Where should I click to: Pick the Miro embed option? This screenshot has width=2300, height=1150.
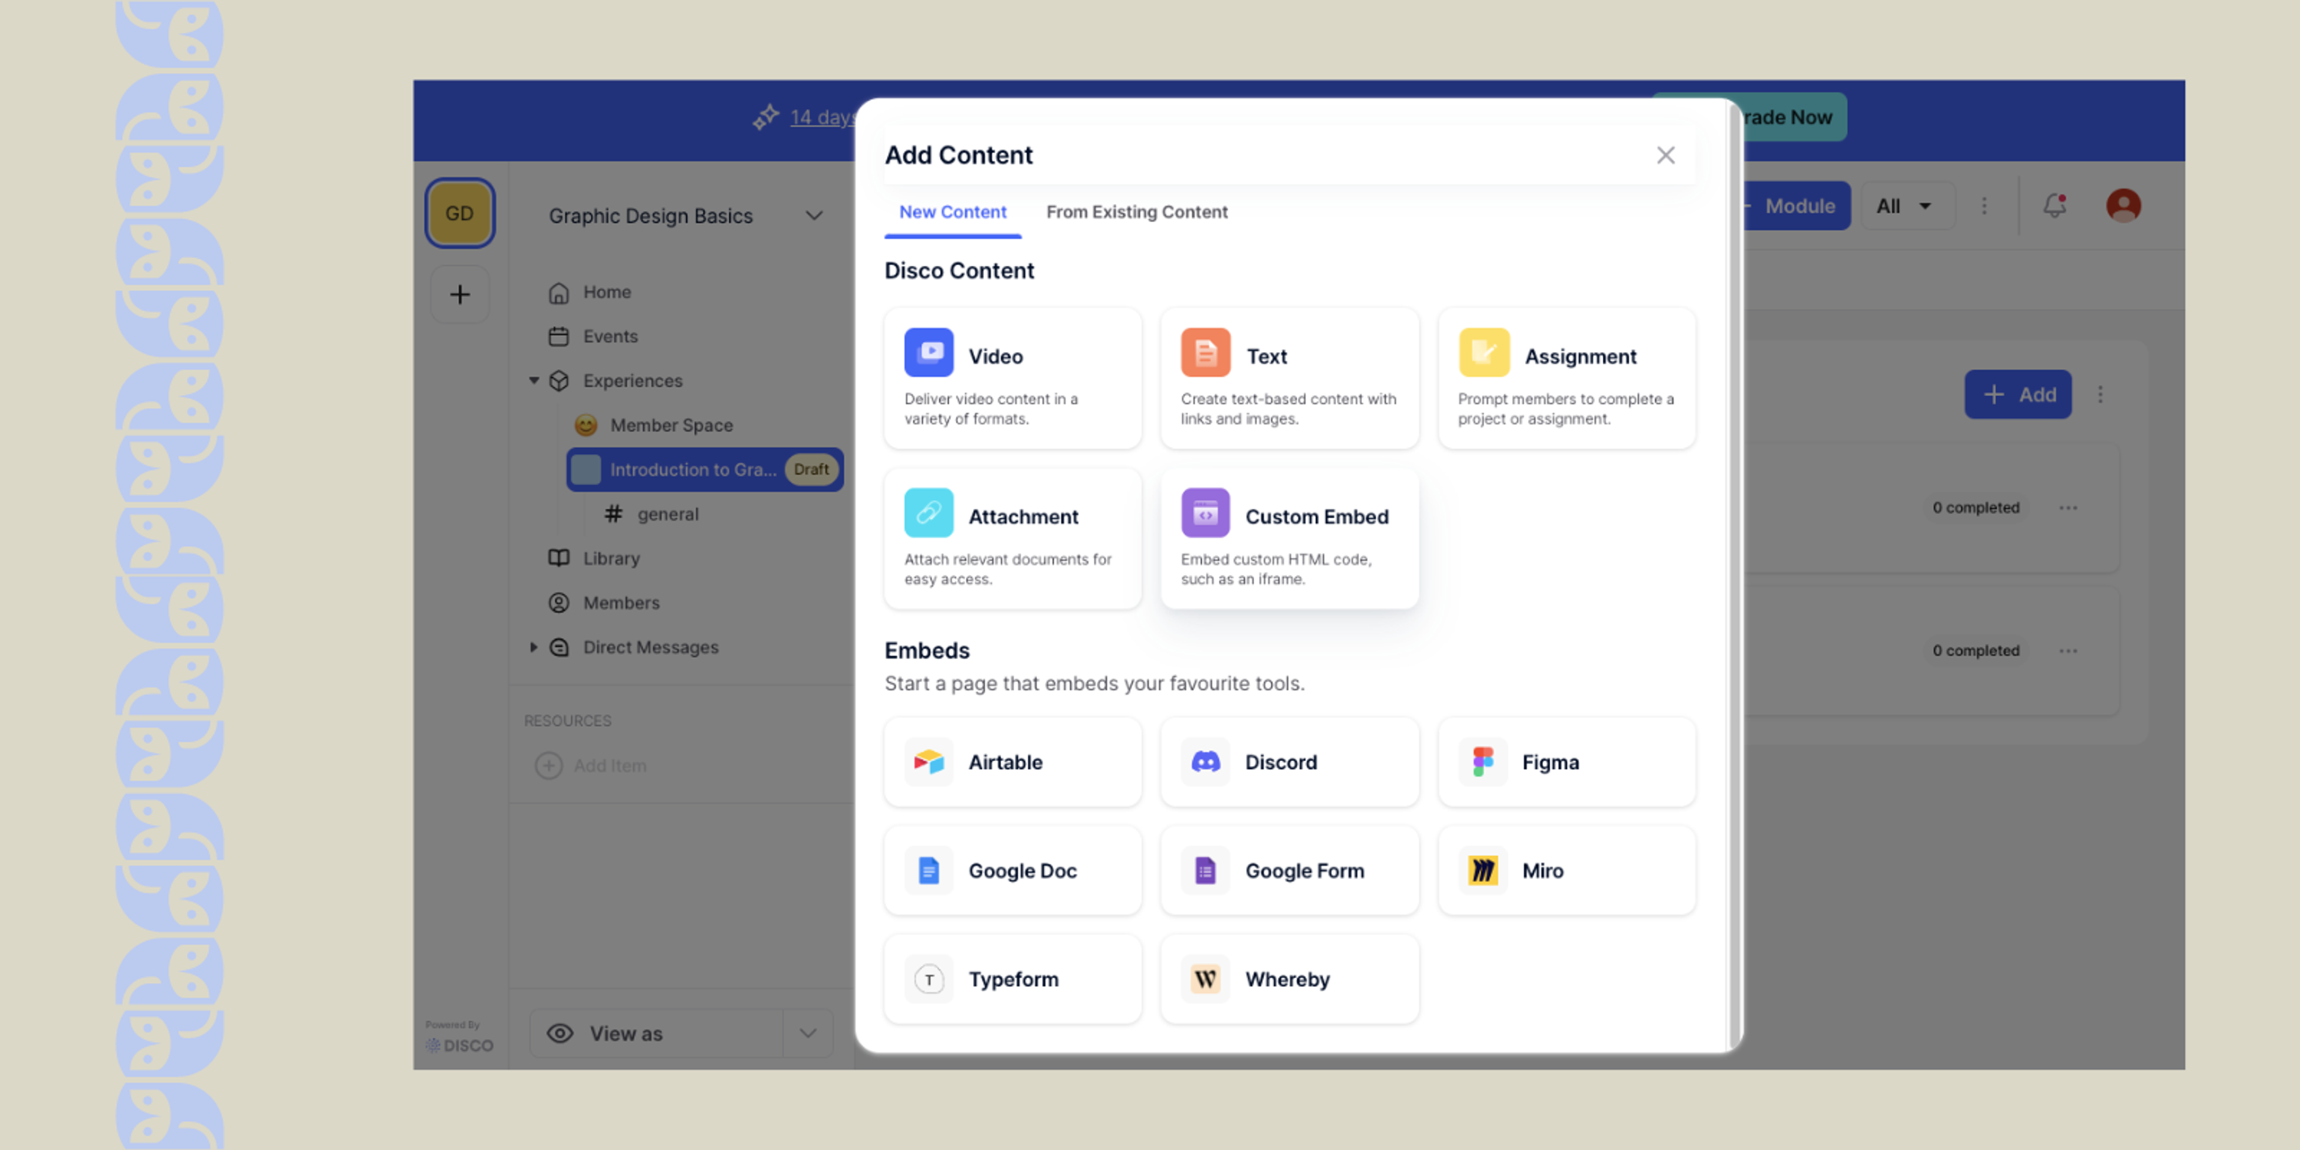tap(1566, 870)
